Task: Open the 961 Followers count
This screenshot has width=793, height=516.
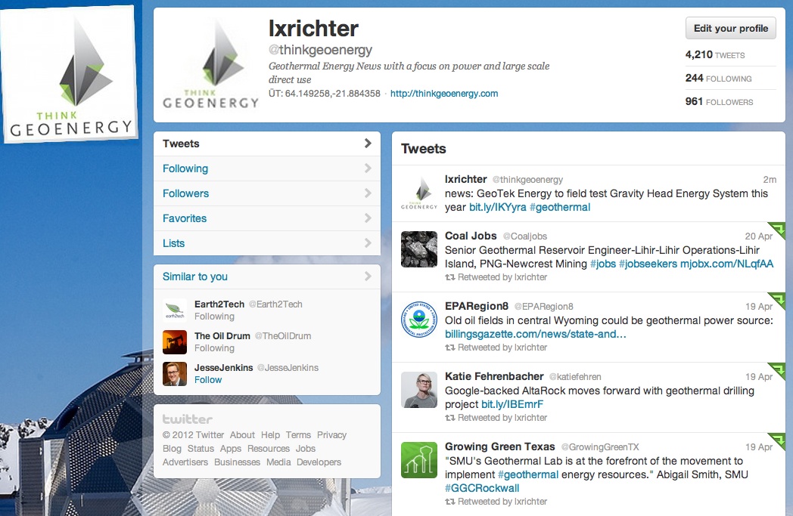Action: pyautogui.click(x=719, y=101)
